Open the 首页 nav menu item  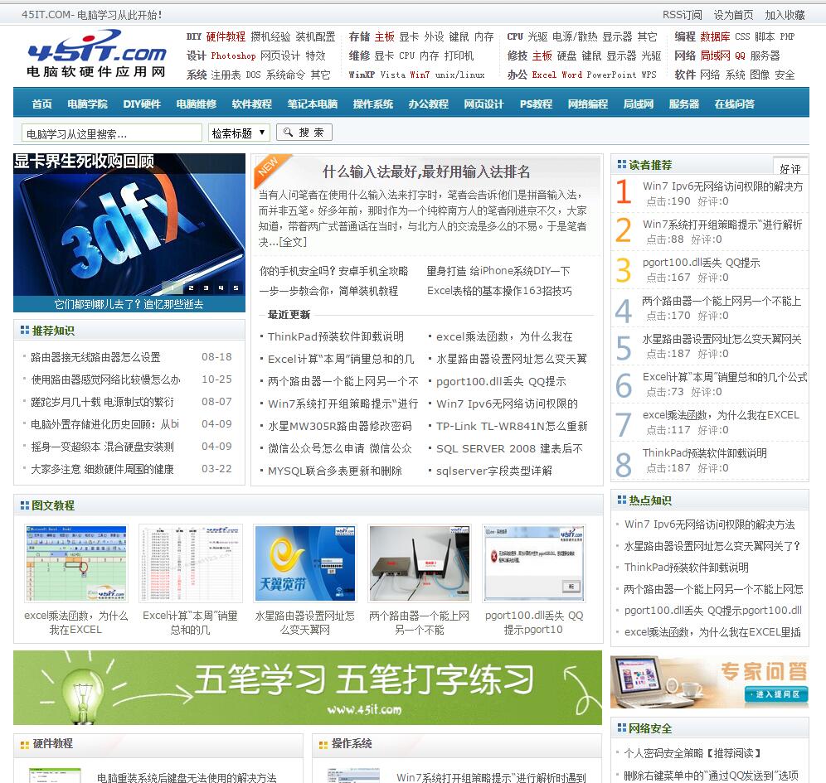pos(41,104)
